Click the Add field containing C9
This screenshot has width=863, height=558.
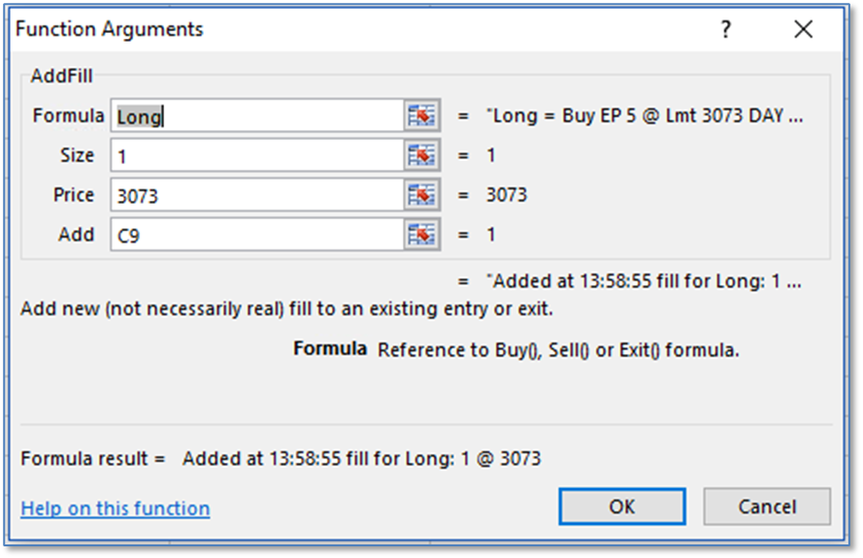(x=256, y=235)
